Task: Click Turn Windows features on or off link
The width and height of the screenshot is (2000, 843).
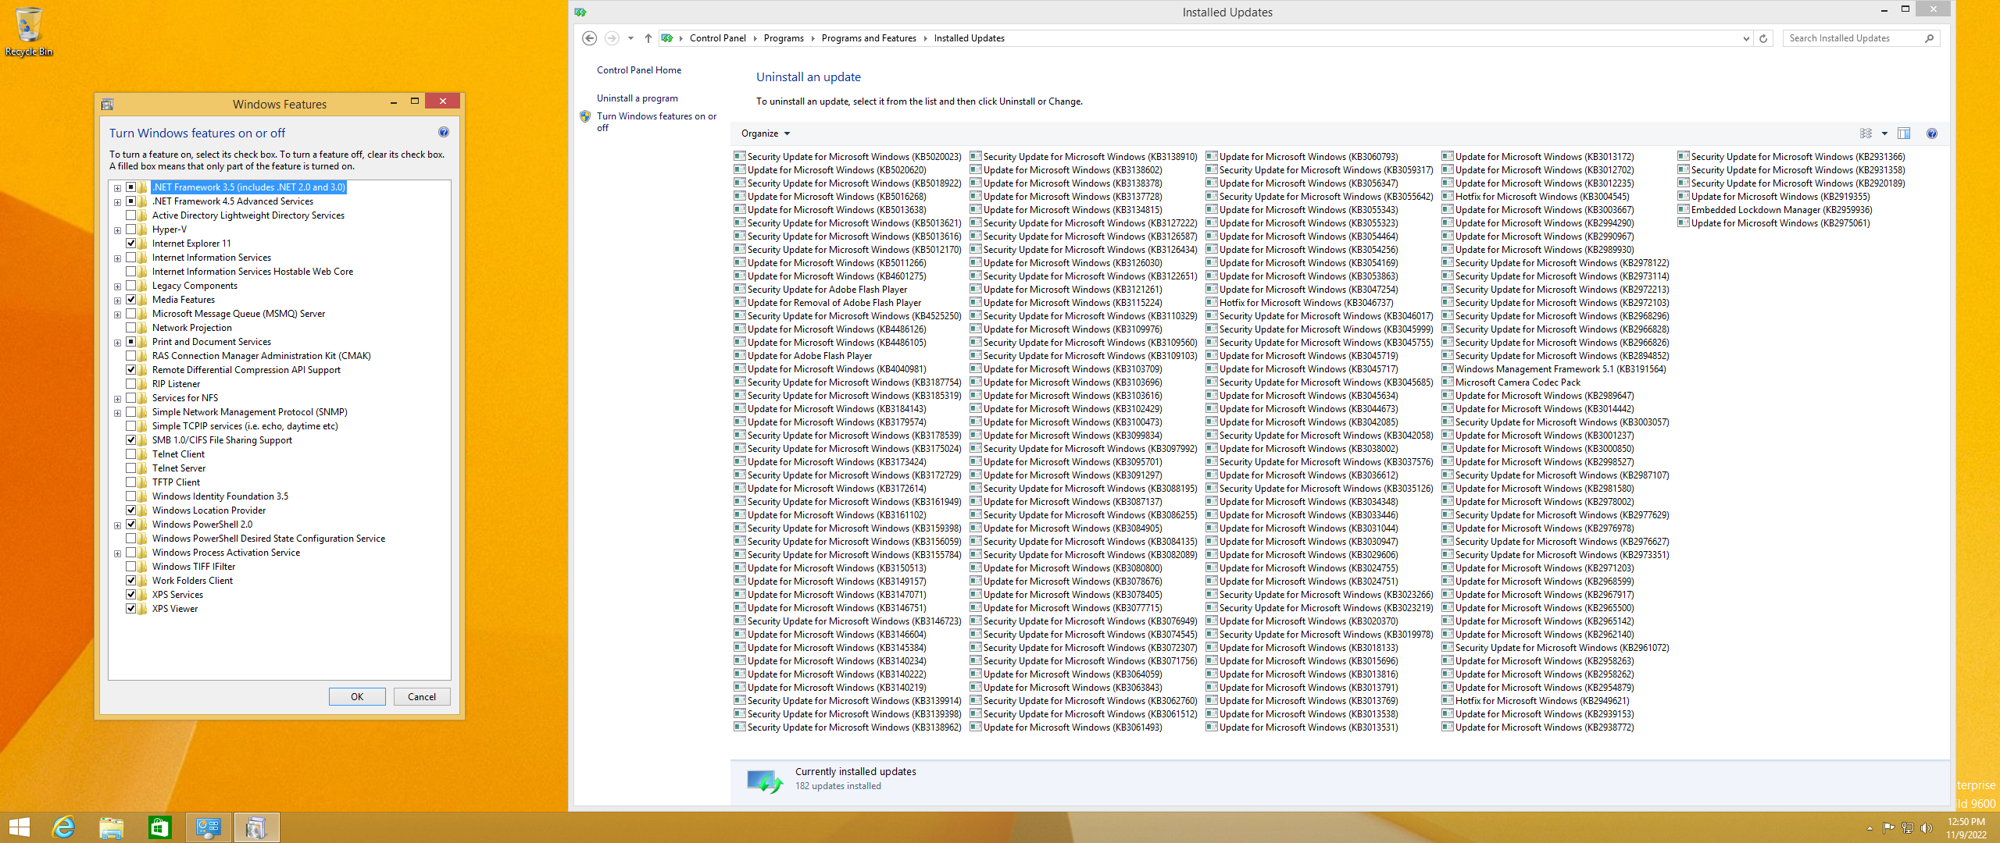Action: [656, 122]
